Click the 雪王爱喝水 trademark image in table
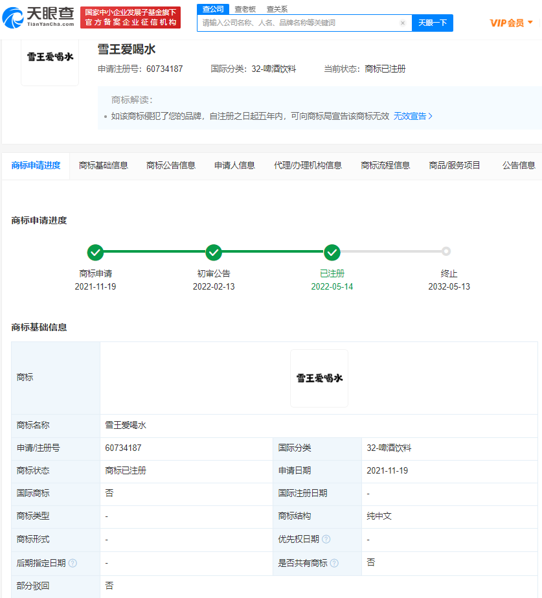This screenshot has width=542, height=598. pyautogui.click(x=319, y=378)
